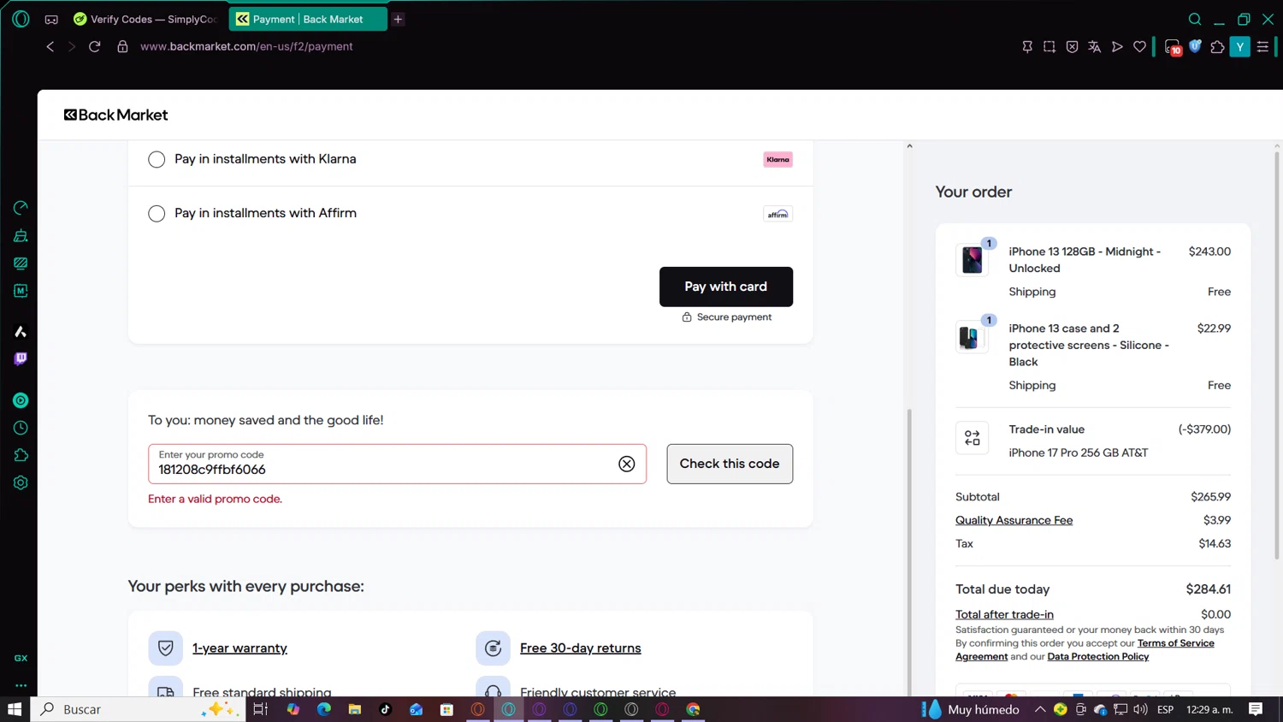This screenshot has height=722, width=1283.
Task: Click the iPhone 13 case product thumbnail
Action: (x=973, y=336)
